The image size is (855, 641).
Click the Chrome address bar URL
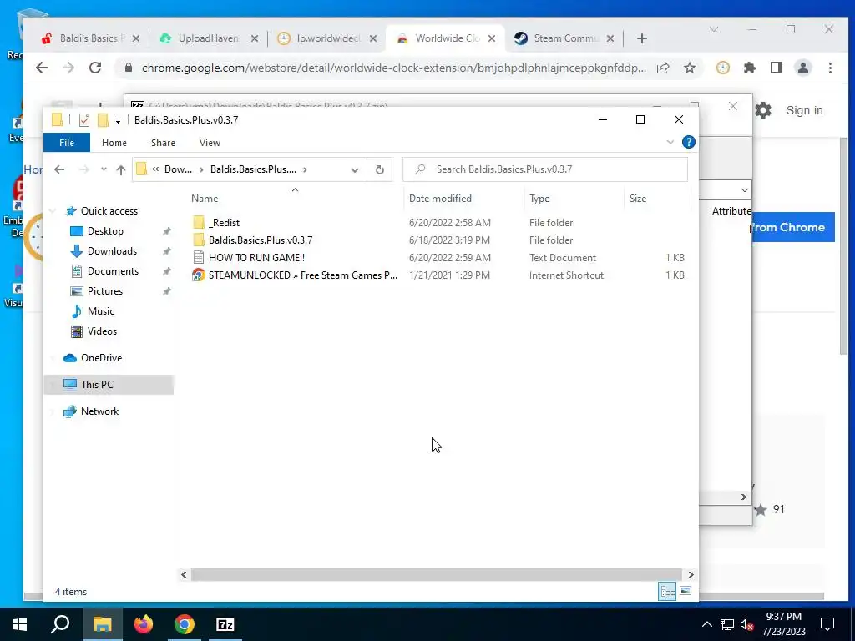click(394, 68)
